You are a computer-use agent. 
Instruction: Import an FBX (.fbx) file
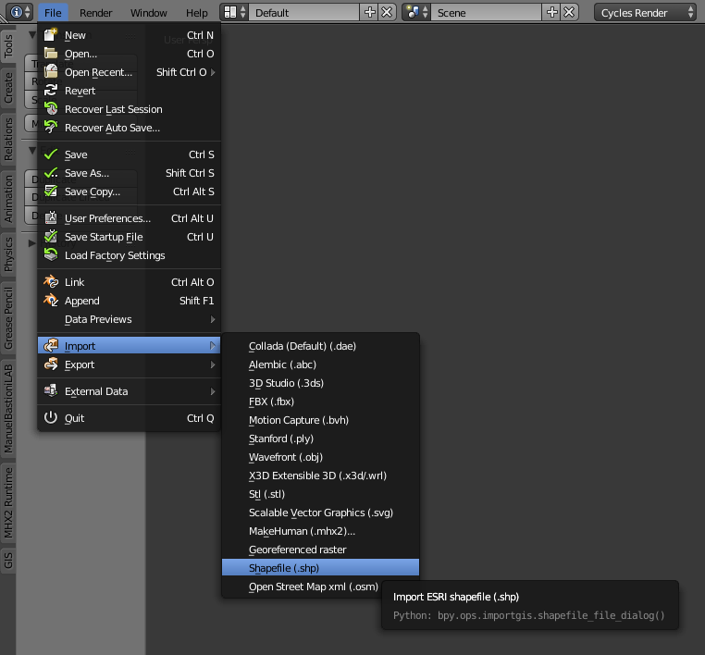320,401
